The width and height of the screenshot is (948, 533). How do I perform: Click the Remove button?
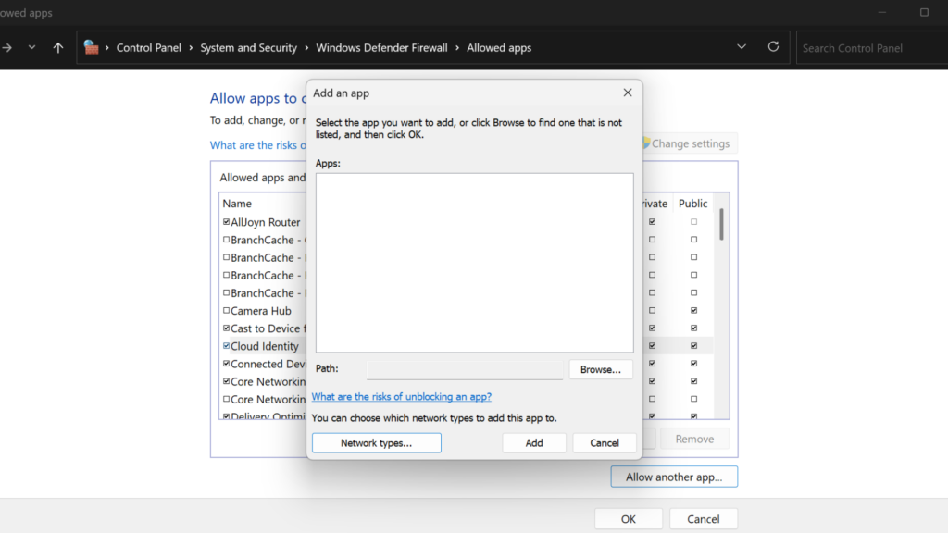pyautogui.click(x=694, y=439)
